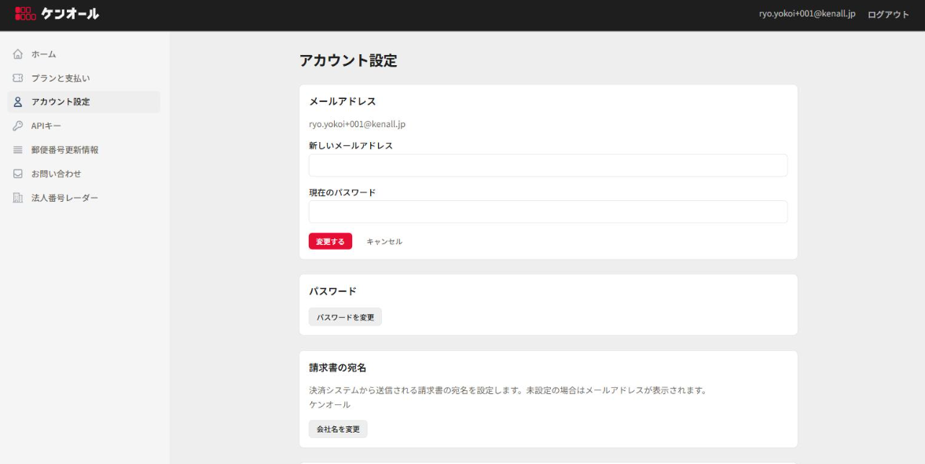Click the current email ryo.yokoi+001@kenall.jp in card
925x464 pixels.
[x=357, y=124]
